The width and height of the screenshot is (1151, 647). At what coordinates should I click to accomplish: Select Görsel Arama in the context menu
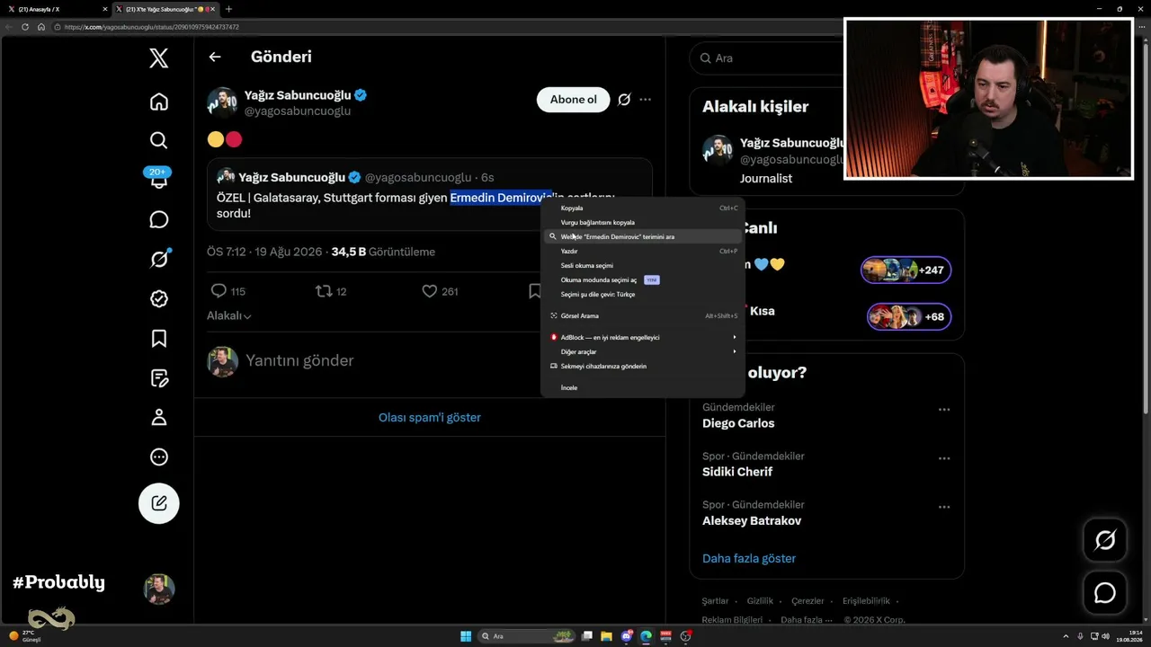click(x=642, y=315)
